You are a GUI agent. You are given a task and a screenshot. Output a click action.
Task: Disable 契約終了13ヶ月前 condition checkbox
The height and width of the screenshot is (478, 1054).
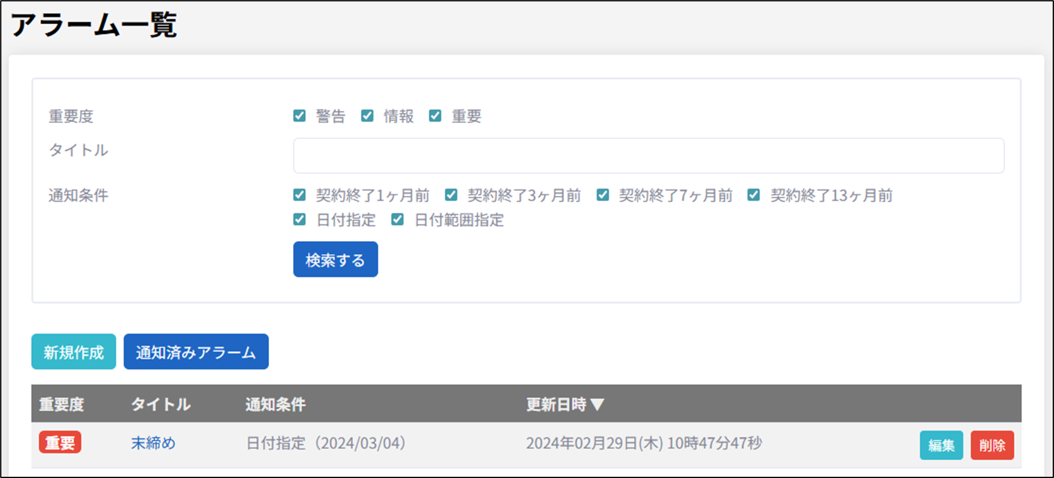tap(754, 195)
